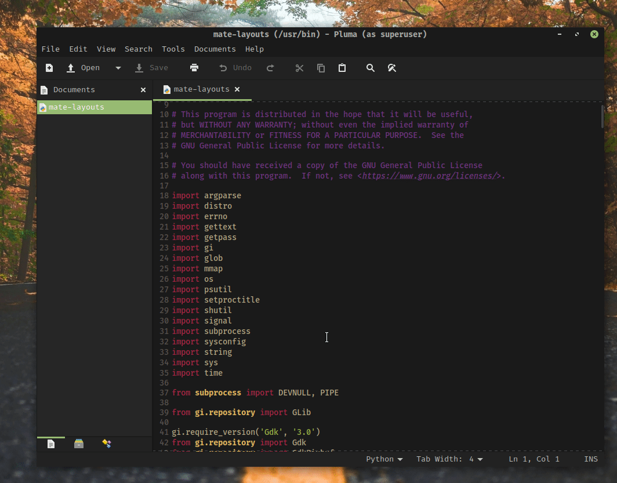Click the INS insert mode indicator
Image resolution: width=617 pixels, height=483 pixels.
[x=591, y=459]
